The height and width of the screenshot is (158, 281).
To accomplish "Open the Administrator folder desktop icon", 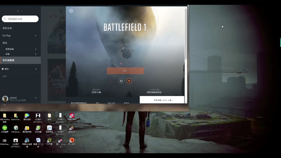I will (16, 117).
